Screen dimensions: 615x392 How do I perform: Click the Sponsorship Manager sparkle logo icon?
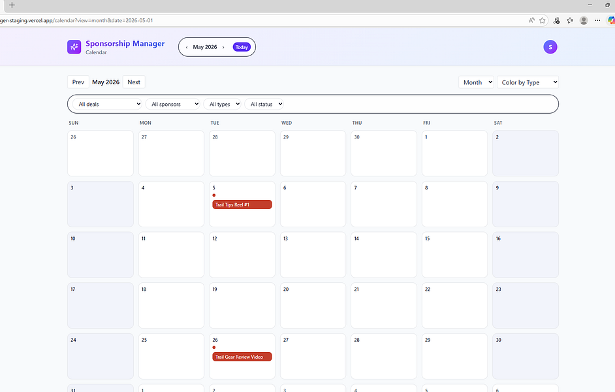click(x=74, y=46)
